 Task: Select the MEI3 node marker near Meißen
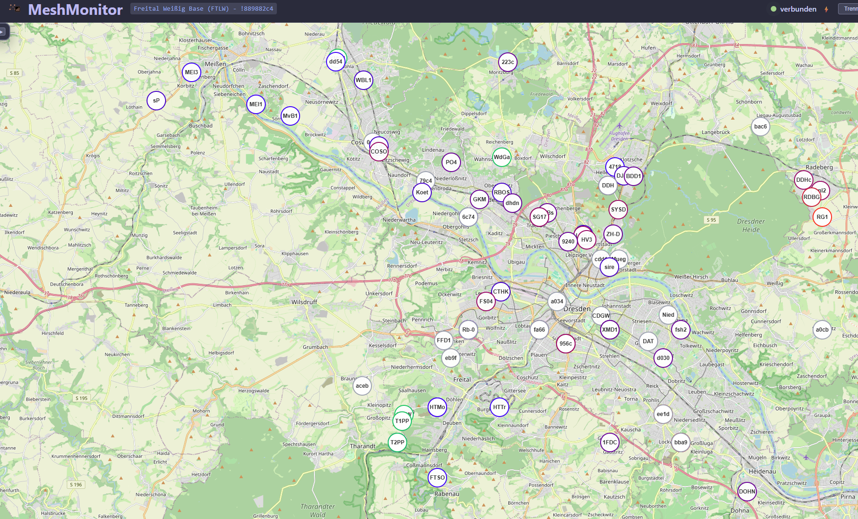tap(191, 72)
